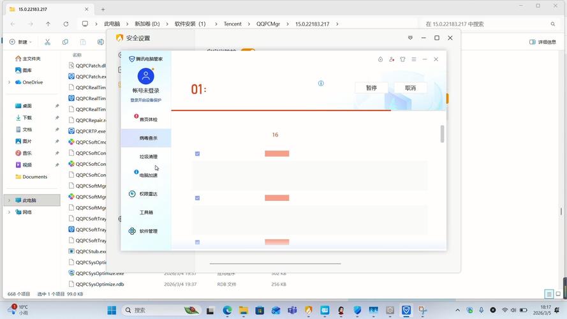The width and height of the screenshot is (567, 319).
Task: Open the 下载 folder in Explorer sidebar
Action: click(x=27, y=117)
